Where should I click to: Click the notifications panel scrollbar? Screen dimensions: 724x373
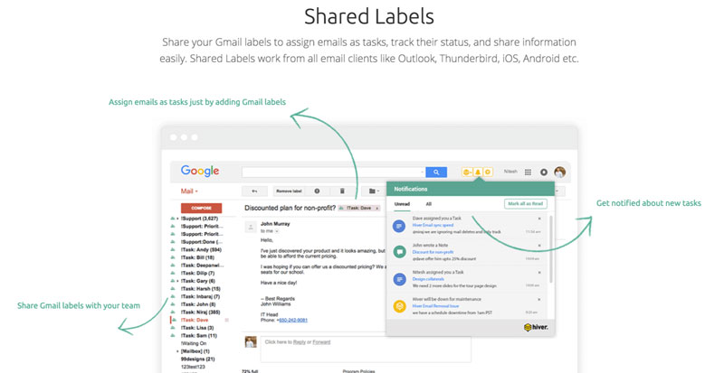550,249
